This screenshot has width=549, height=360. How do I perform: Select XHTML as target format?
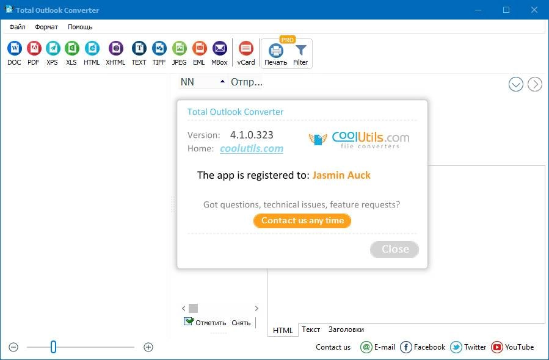coord(115,48)
